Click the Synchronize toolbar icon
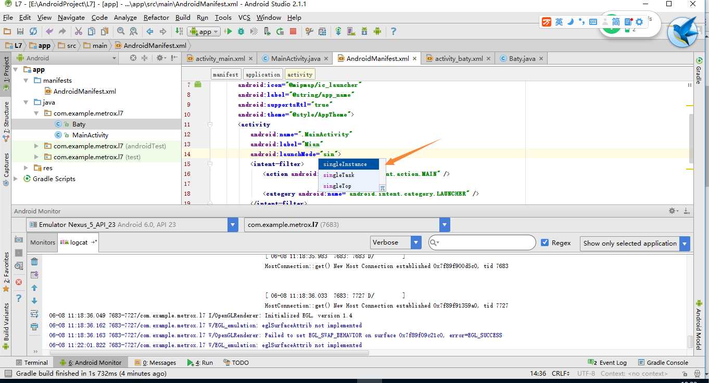Screen dimensions: 709x383 click(x=33, y=31)
